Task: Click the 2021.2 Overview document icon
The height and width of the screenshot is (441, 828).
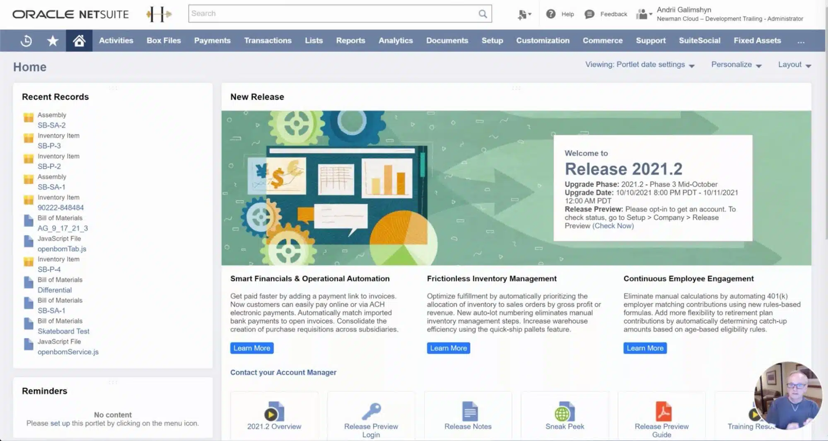Action: pyautogui.click(x=274, y=412)
